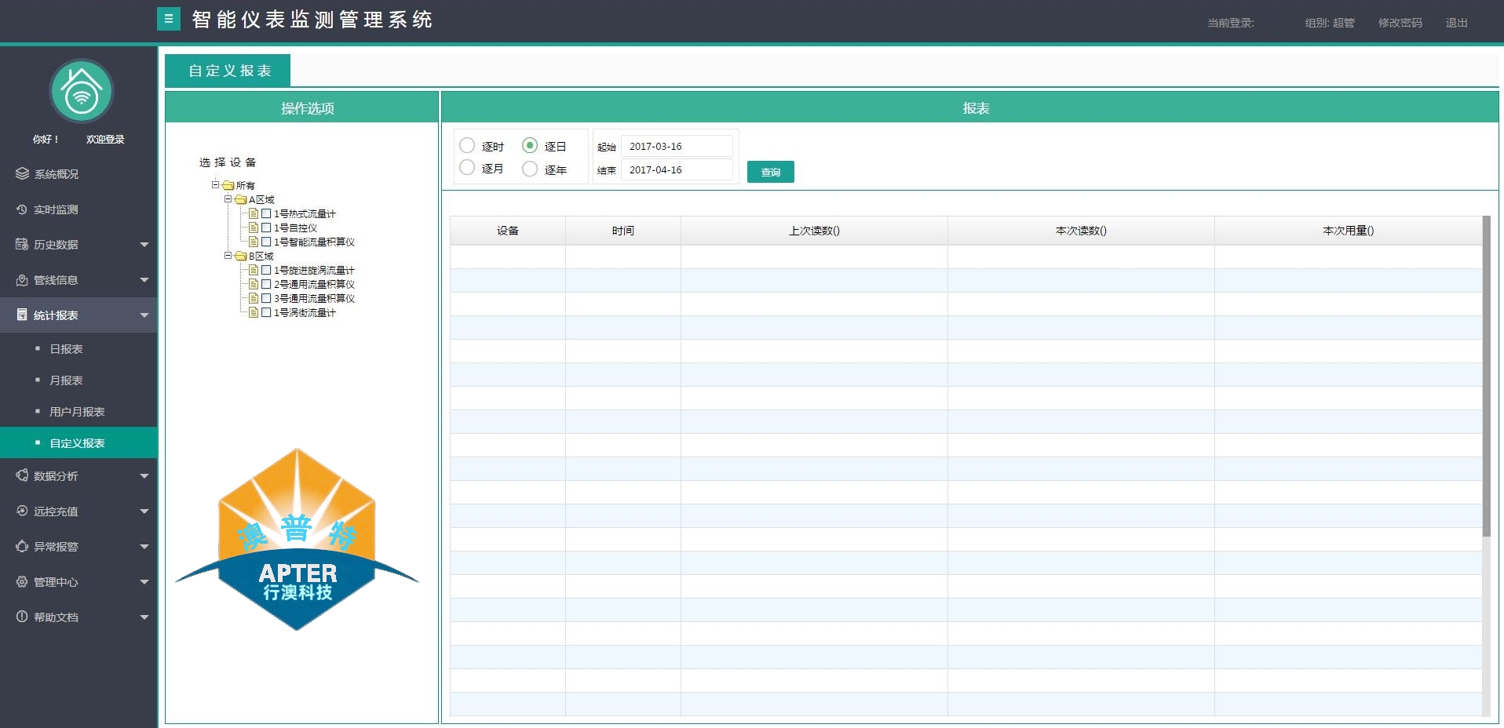Click the 管线信息 icon in the sidebar
The width and height of the screenshot is (1504, 728).
click(22, 280)
